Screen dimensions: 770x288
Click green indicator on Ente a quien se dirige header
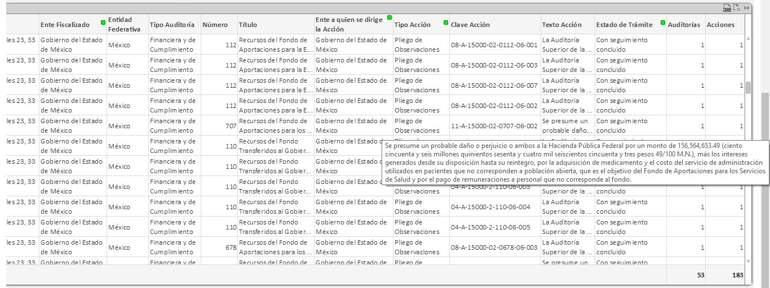390,18
